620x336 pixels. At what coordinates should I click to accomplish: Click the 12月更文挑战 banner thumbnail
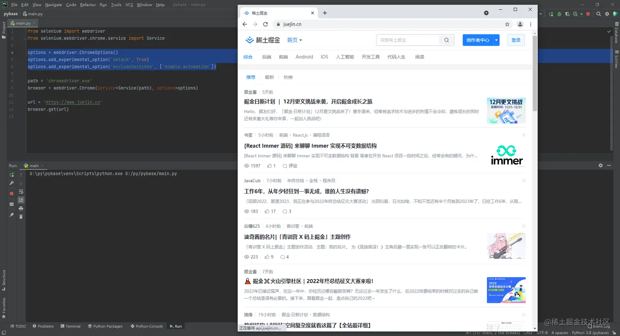tap(506, 111)
